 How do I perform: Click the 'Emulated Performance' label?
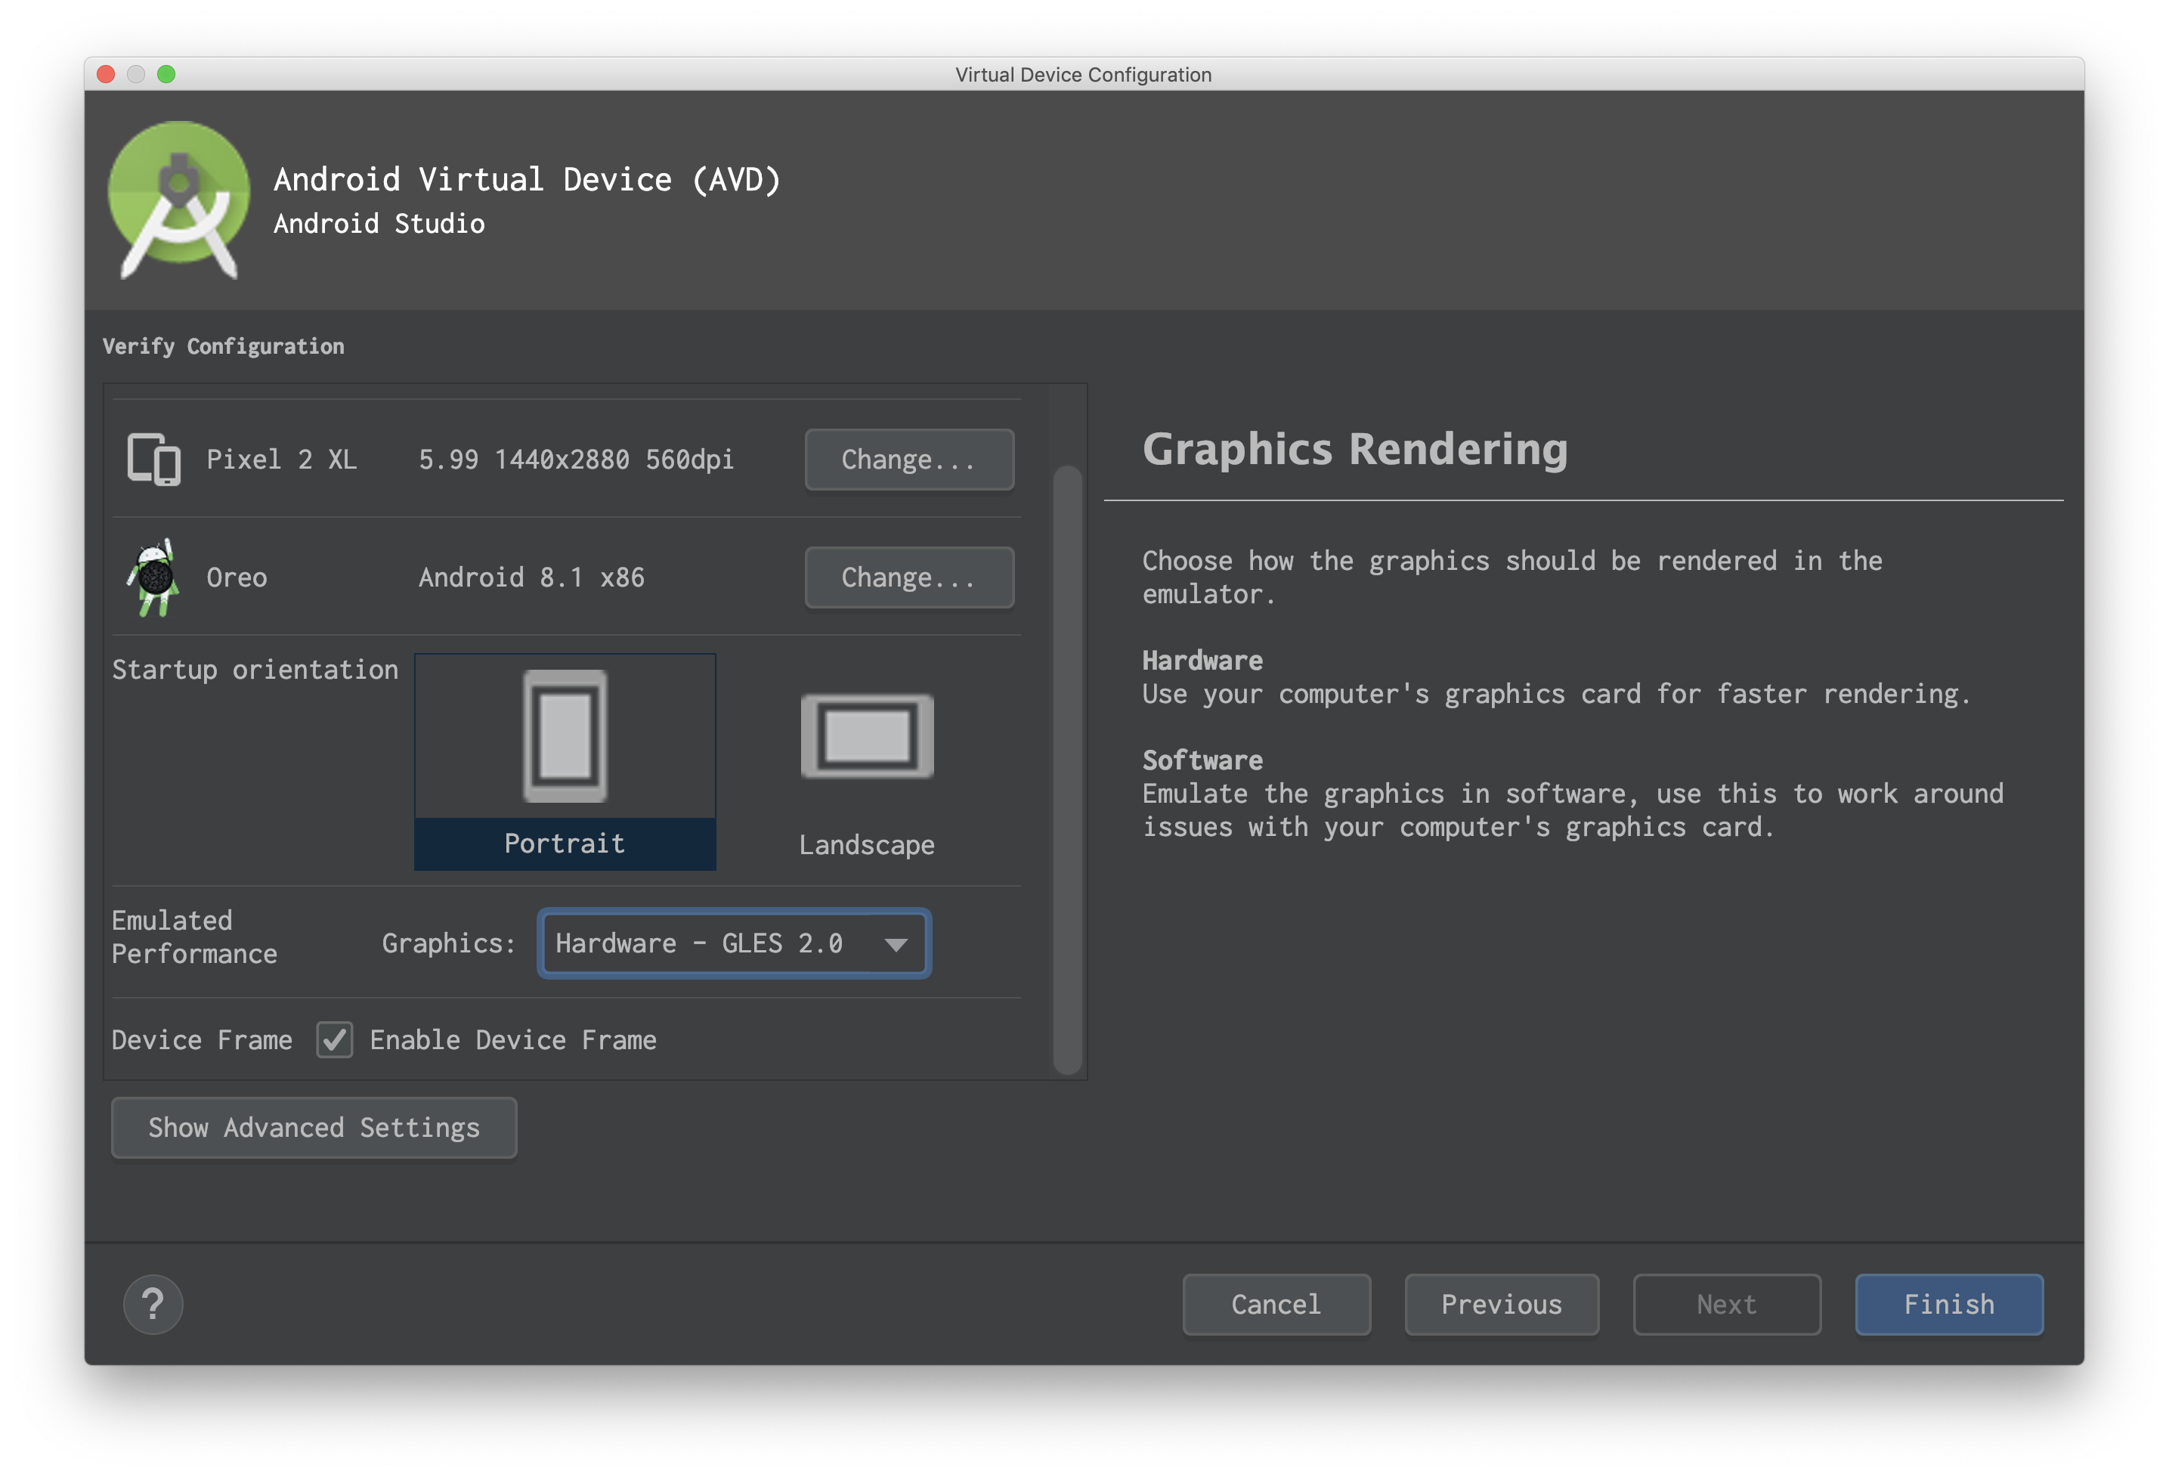pyautogui.click(x=194, y=937)
